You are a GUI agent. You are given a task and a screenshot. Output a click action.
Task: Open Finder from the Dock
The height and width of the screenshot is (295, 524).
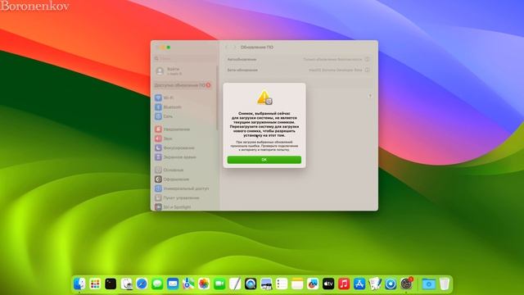click(x=79, y=284)
